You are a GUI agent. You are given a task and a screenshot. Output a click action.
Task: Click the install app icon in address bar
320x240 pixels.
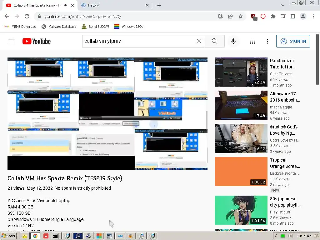click(220, 16)
